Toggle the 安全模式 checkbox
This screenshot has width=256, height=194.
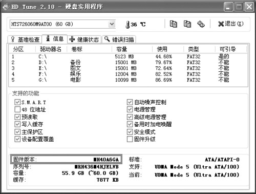(x=130, y=132)
